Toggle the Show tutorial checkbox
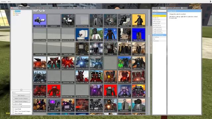The width and height of the screenshot is (212, 119). point(13,113)
